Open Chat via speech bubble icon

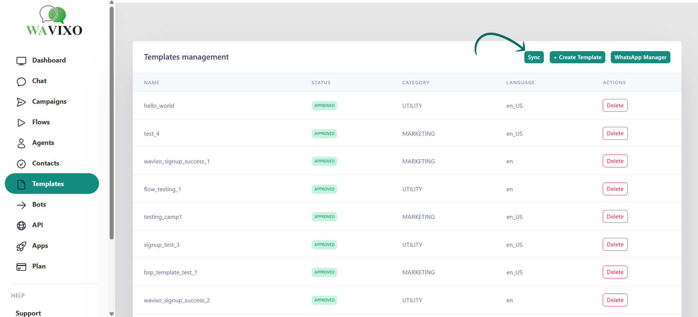pyautogui.click(x=21, y=81)
